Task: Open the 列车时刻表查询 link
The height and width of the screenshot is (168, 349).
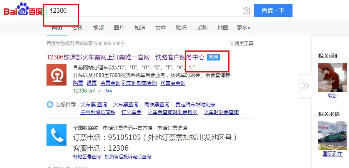Action: click(x=139, y=83)
